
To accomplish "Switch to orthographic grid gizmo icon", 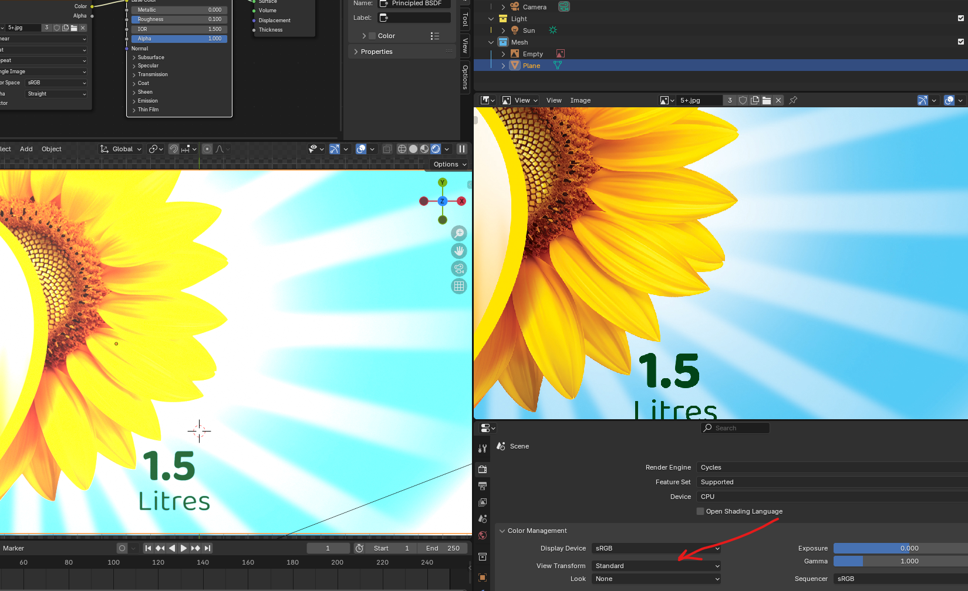I will (x=459, y=286).
